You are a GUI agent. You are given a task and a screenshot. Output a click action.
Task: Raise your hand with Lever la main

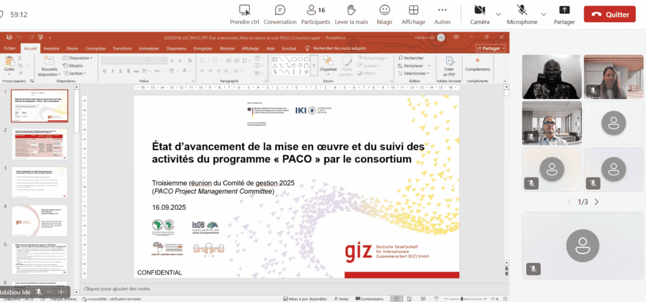pos(351,15)
